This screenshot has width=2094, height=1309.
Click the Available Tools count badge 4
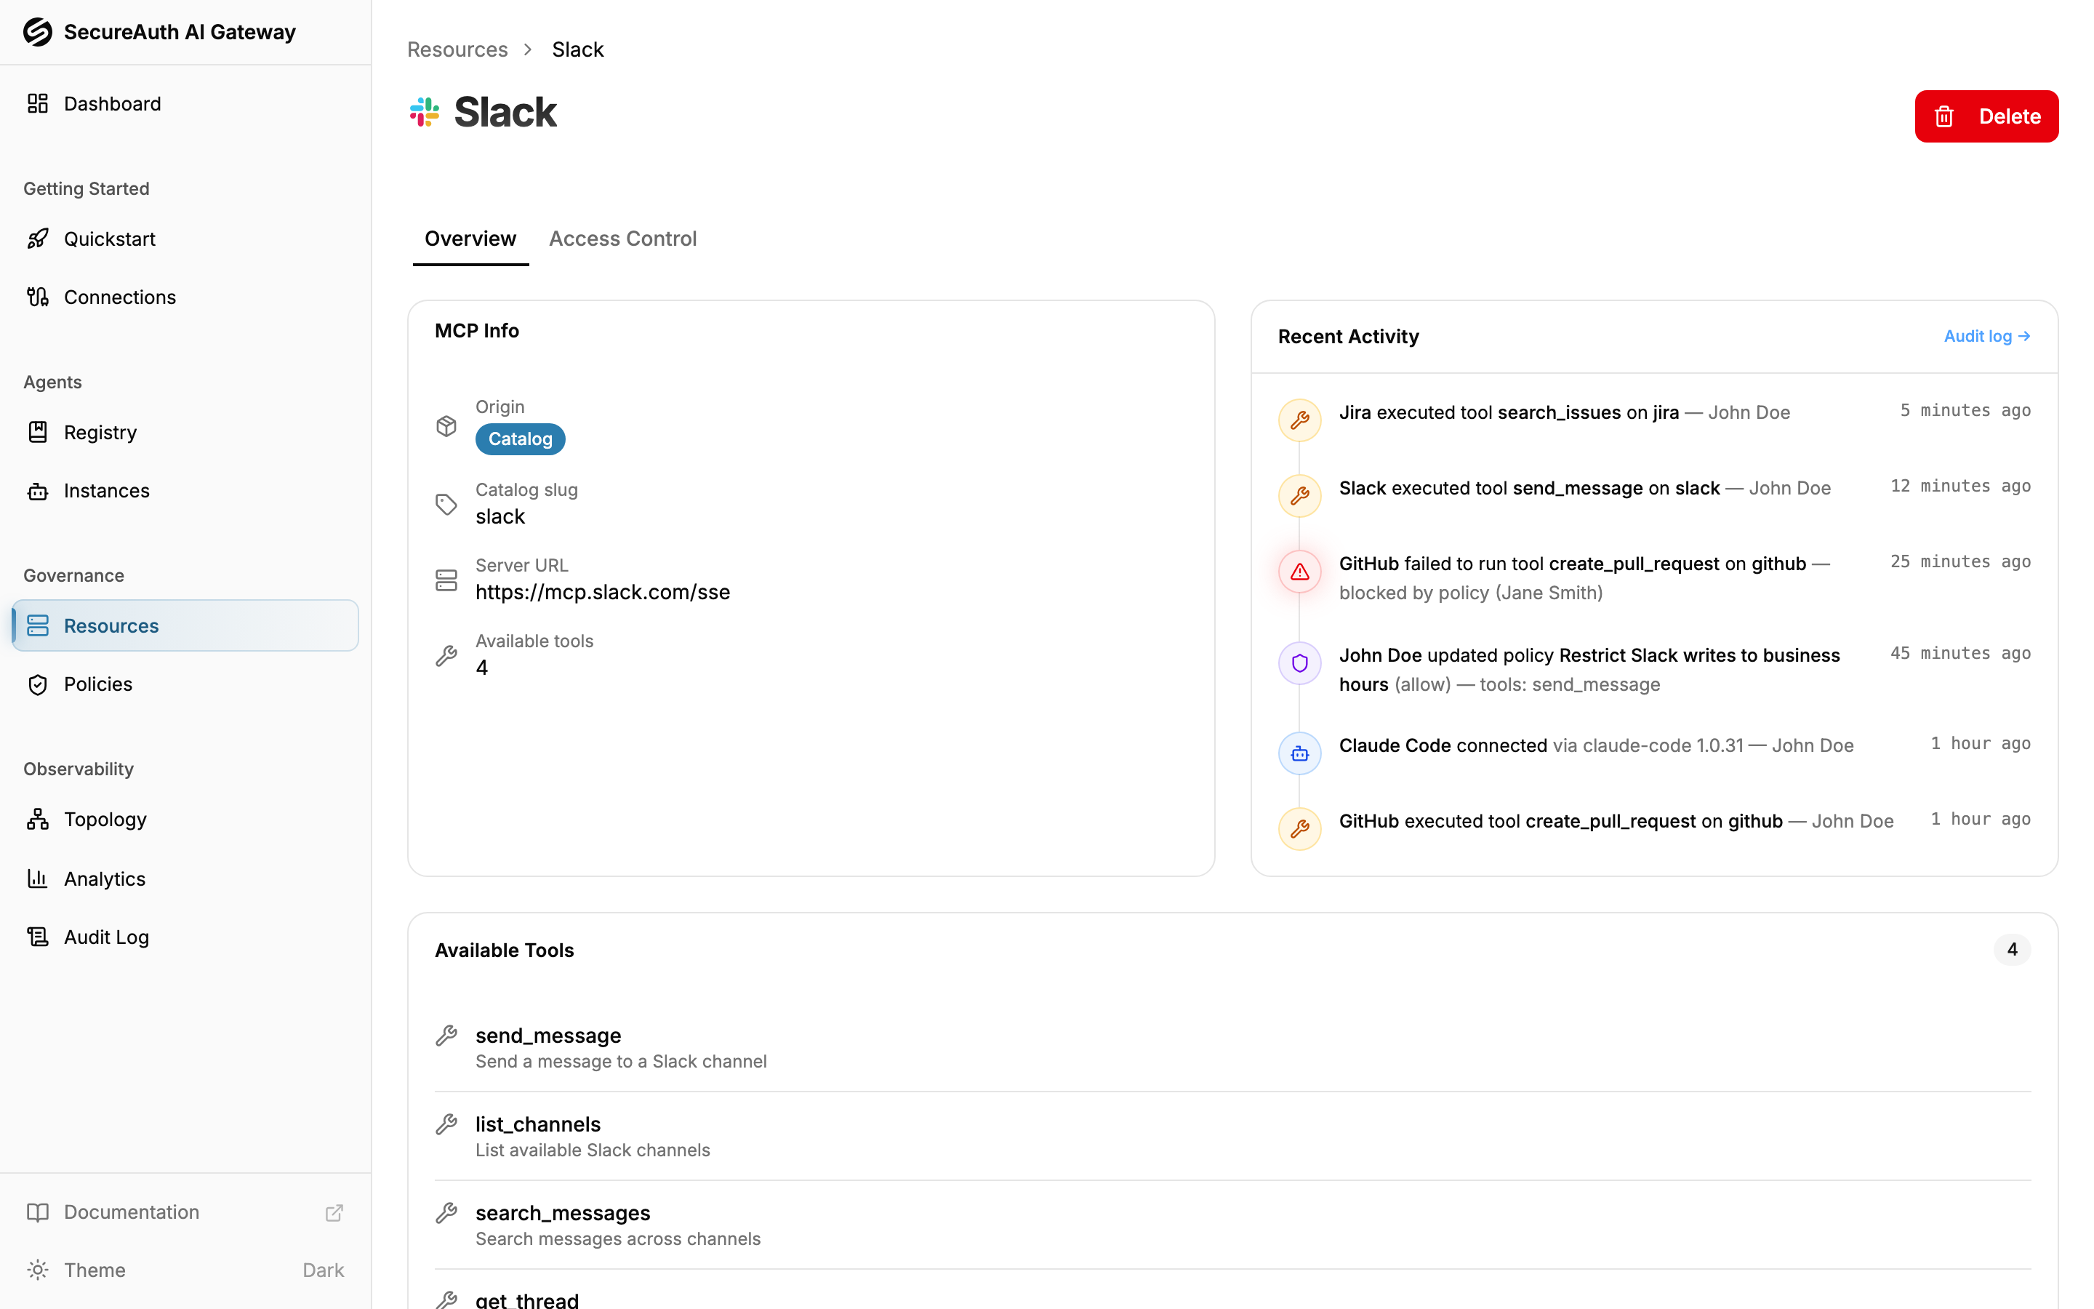(x=2012, y=950)
